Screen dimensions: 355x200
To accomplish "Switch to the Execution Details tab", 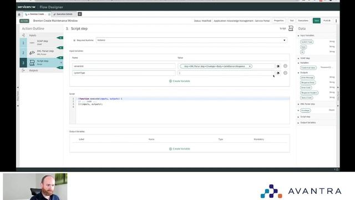I will coord(64,14).
